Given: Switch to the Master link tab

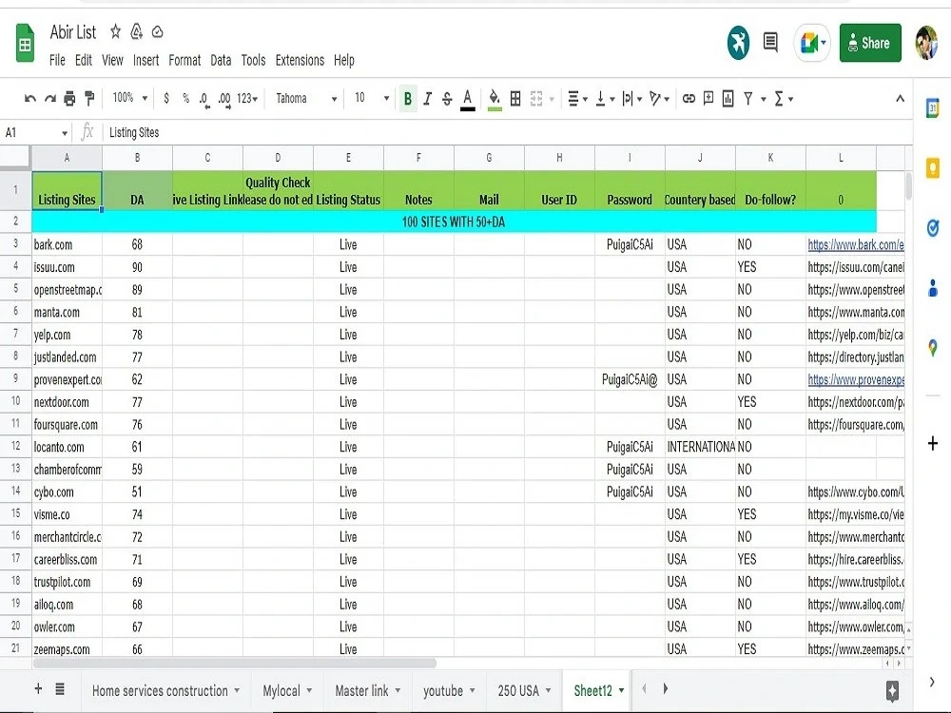Looking at the screenshot, I should click(367, 690).
